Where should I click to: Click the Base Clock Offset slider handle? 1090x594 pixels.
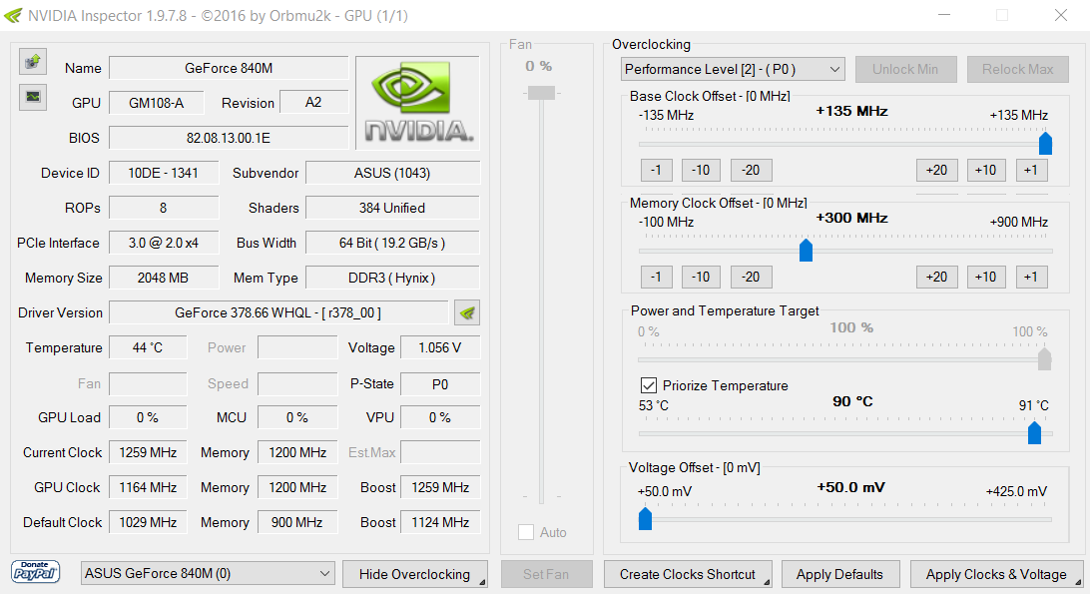pyautogui.click(x=1045, y=144)
